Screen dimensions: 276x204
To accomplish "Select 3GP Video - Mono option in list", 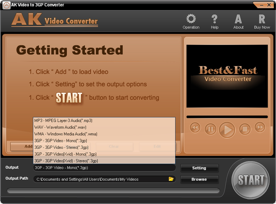I will [x=104, y=140].
